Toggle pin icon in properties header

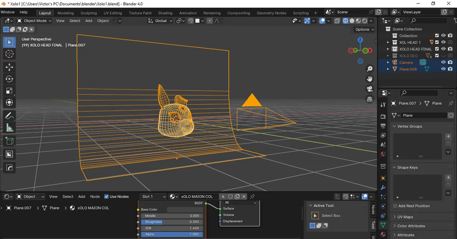pos(451,103)
